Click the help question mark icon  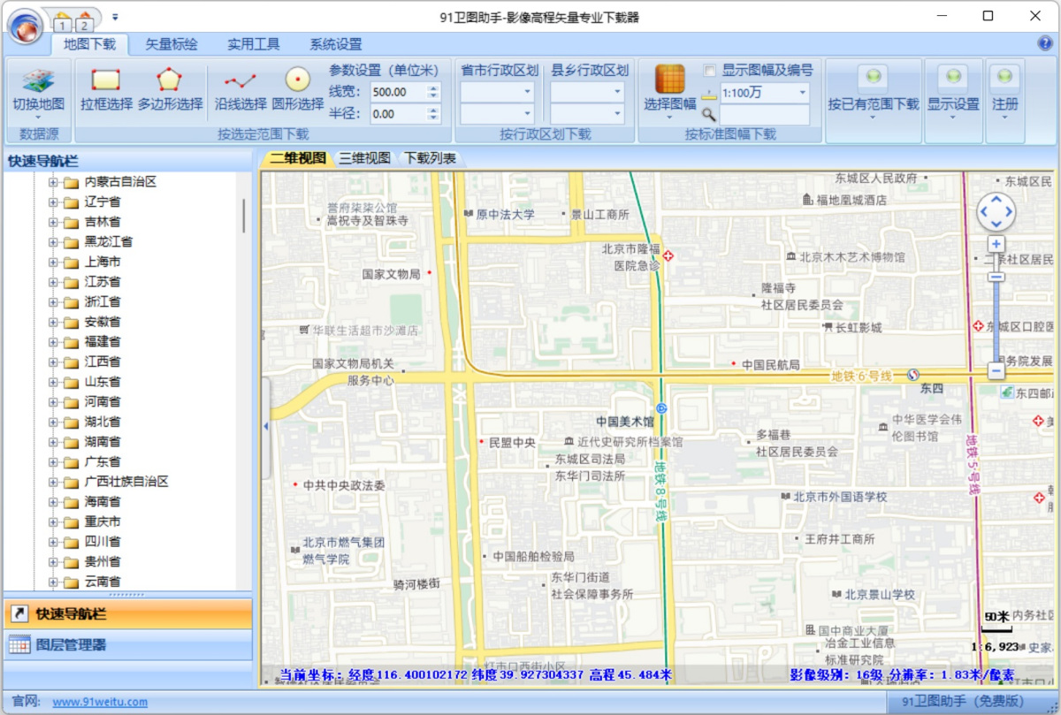[1047, 43]
